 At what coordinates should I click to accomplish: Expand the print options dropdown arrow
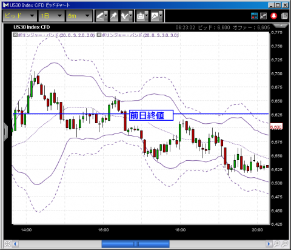coord(147,16)
